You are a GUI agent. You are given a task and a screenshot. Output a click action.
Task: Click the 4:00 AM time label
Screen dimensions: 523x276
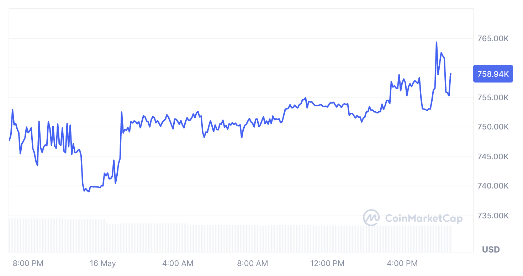coord(178,264)
